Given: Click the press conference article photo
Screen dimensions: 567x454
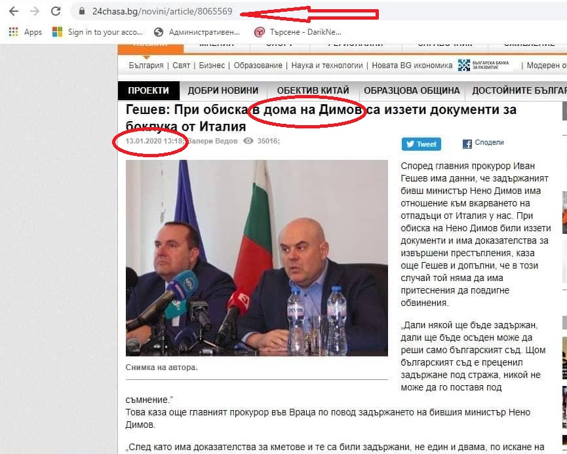Looking at the screenshot, I should pyautogui.click(x=257, y=258).
